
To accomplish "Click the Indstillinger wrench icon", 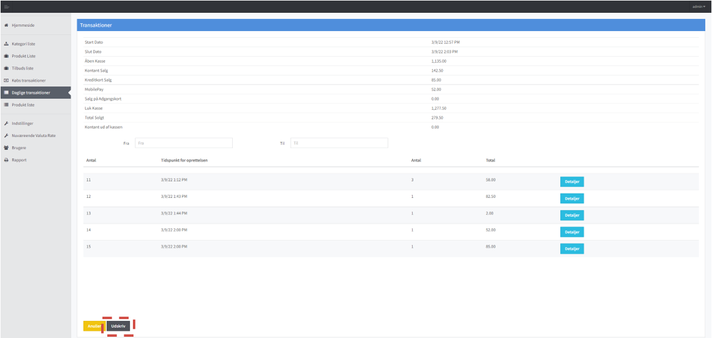I will pos(6,123).
